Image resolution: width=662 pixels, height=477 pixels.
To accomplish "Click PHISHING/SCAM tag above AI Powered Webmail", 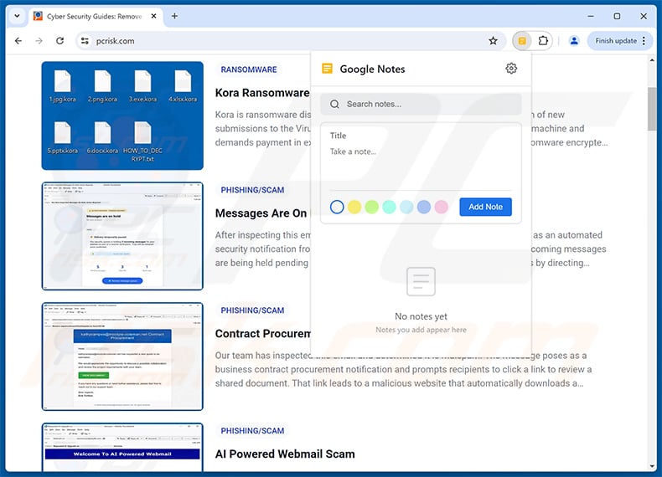I will (252, 431).
